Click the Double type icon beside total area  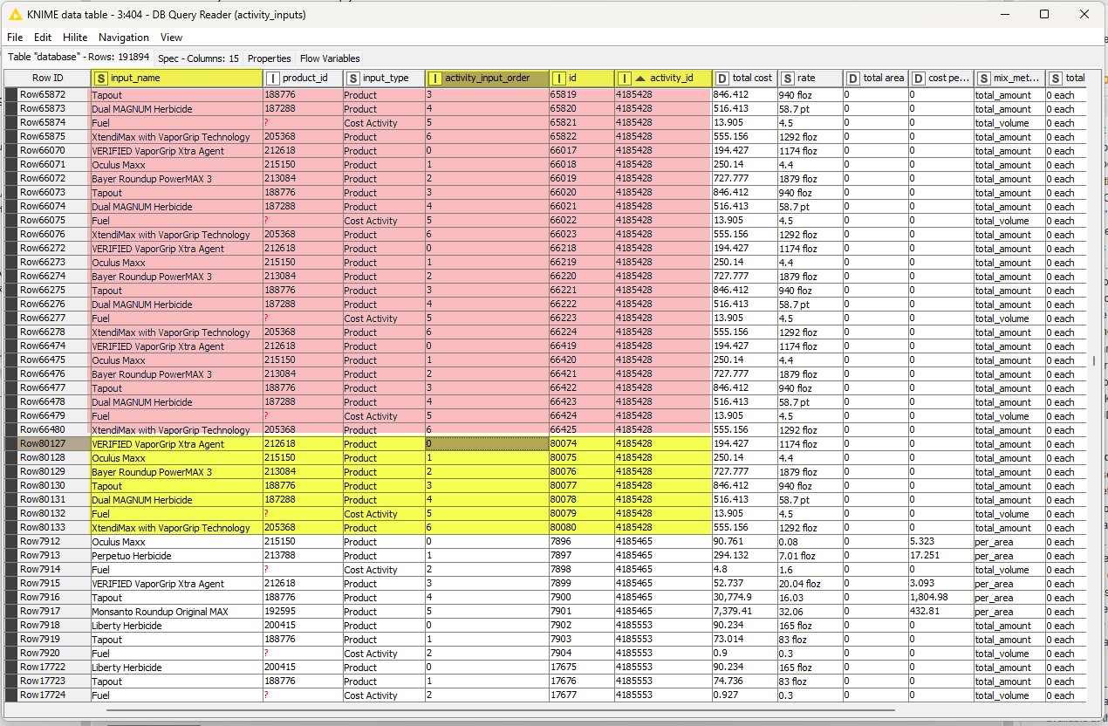coord(853,79)
